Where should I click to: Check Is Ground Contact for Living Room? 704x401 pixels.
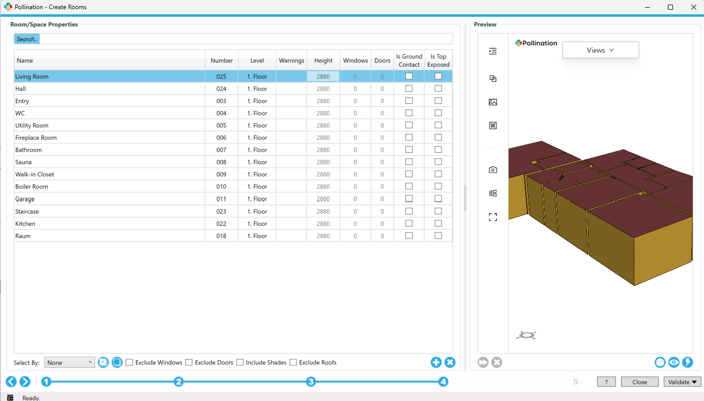click(x=408, y=76)
